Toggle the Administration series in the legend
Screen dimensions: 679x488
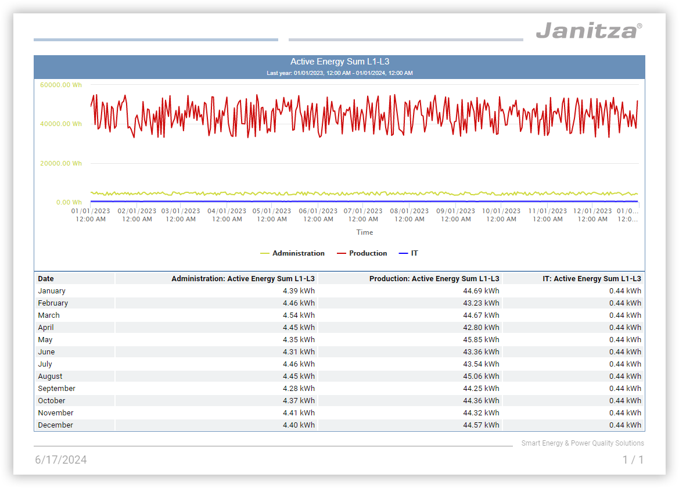pos(298,253)
